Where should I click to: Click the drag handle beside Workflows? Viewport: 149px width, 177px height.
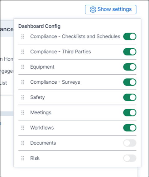point(23,128)
